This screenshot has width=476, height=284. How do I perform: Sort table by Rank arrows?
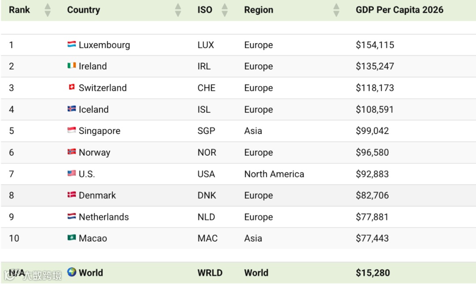click(x=48, y=10)
